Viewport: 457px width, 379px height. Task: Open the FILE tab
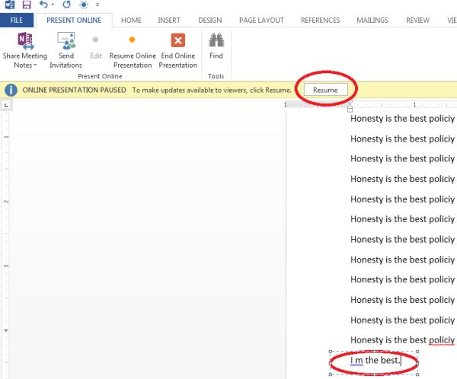pos(17,20)
